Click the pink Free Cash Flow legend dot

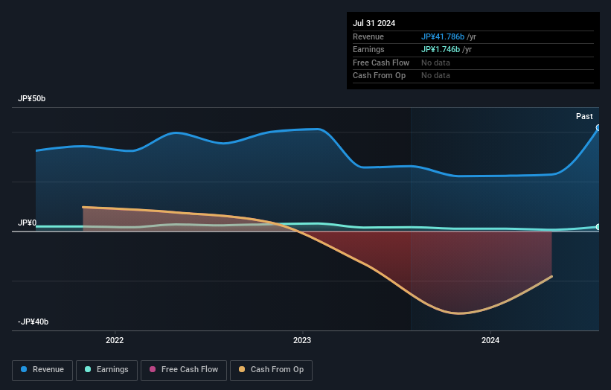153,369
